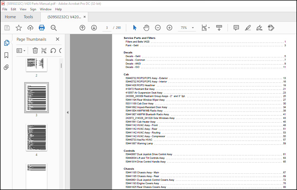Select page 3 thumbnail
Screen dimensions: 297x190
click(36, 98)
